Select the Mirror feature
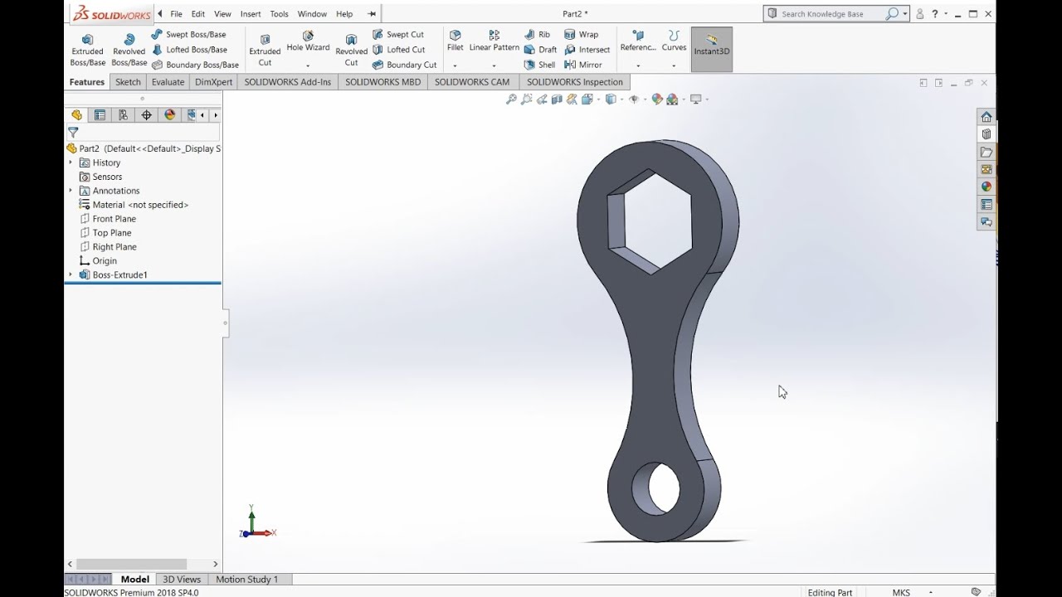 (x=582, y=65)
